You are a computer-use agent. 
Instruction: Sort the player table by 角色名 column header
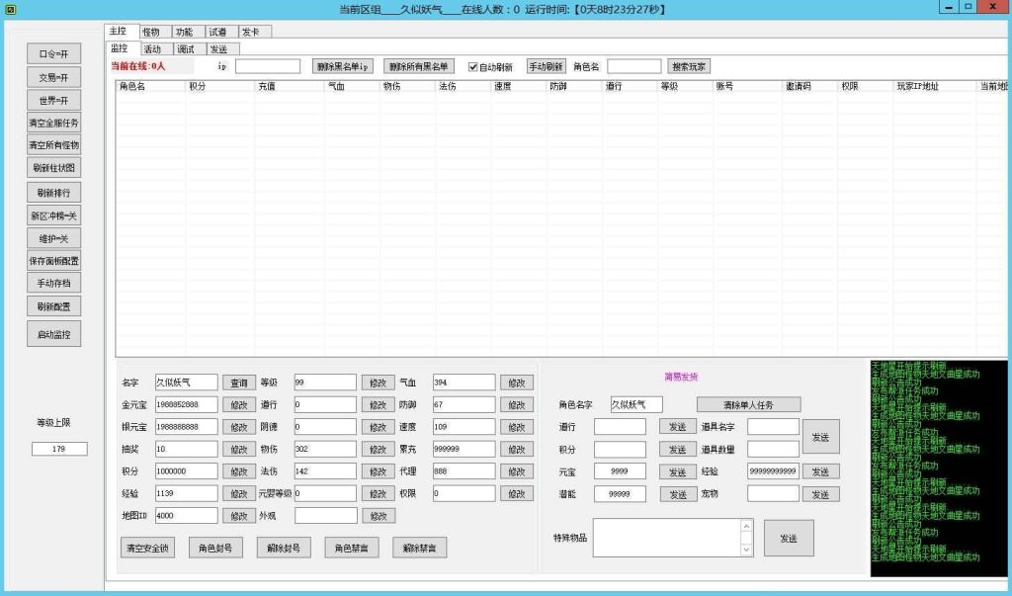[148, 87]
